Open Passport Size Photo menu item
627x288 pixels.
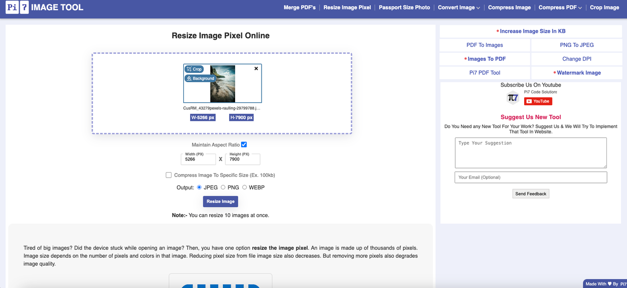pyautogui.click(x=404, y=7)
